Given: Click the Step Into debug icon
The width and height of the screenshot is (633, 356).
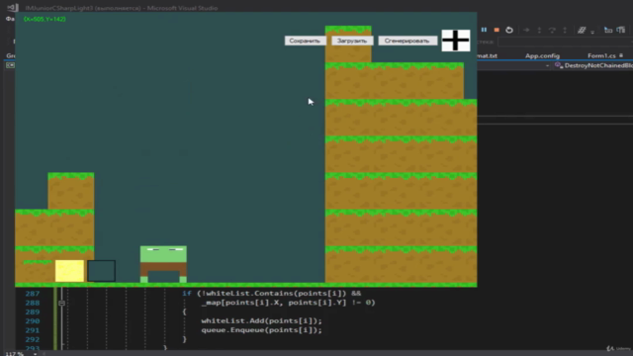Looking at the screenshot, I should coord(539,30).
